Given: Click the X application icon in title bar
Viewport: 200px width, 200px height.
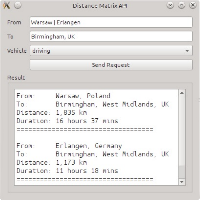Looking at the screenshot, I should point(7,5).
